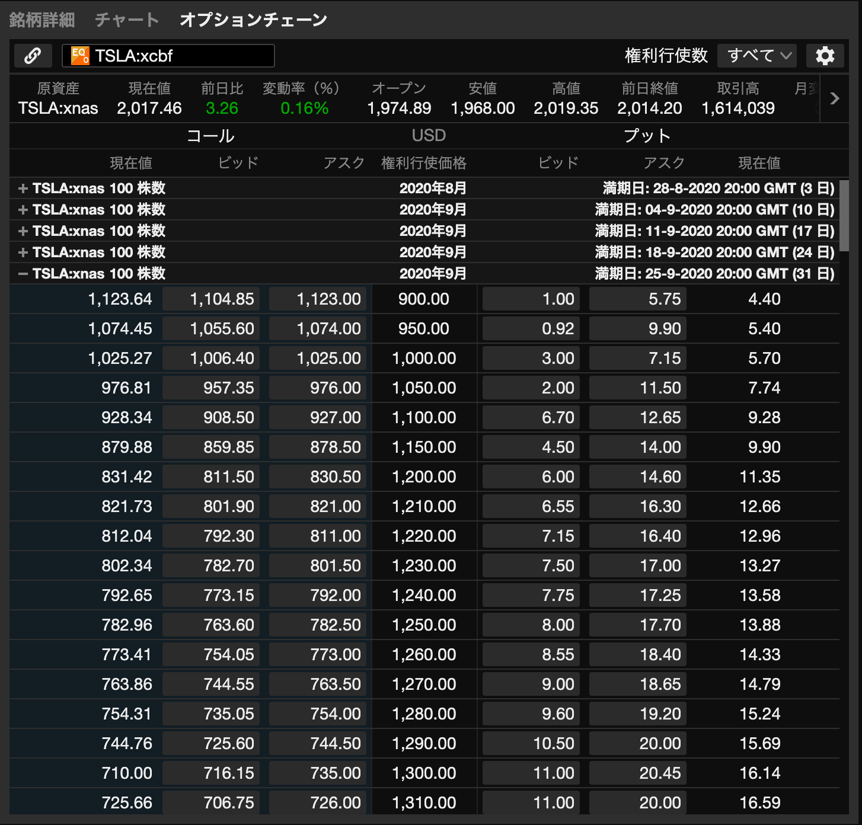Click the プット section header
The height and width of the screenshot is (825, 862).
pos(647,136)
